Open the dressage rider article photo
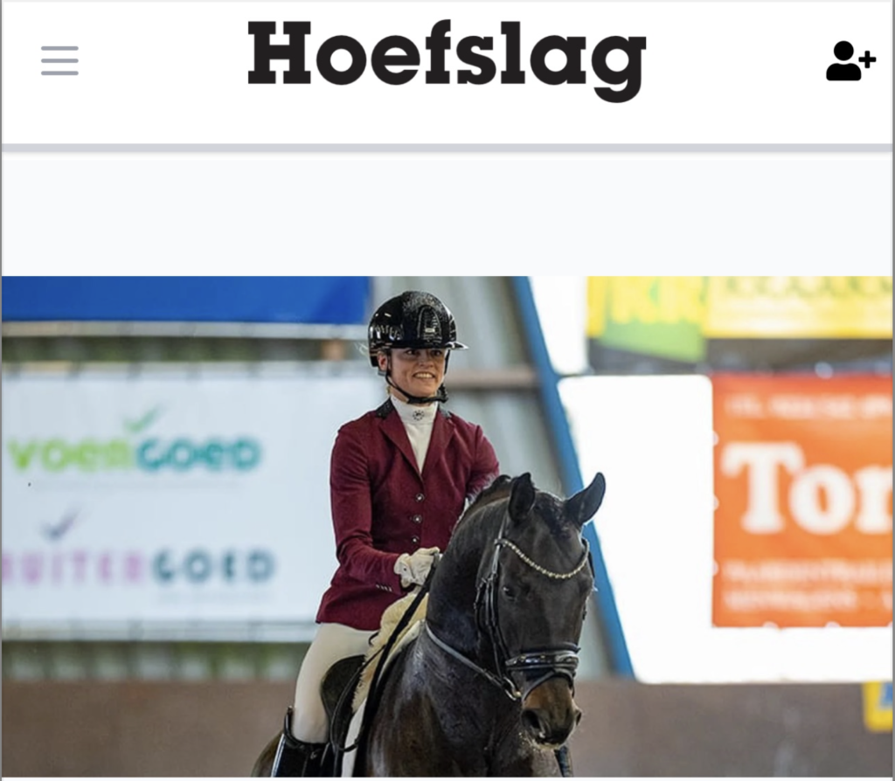This screenshot has width=895, height=781. point(447,526)
